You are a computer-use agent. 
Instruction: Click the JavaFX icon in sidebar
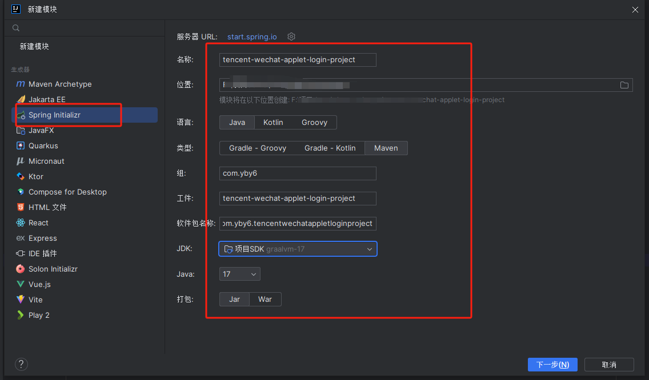tap(21, 130)
